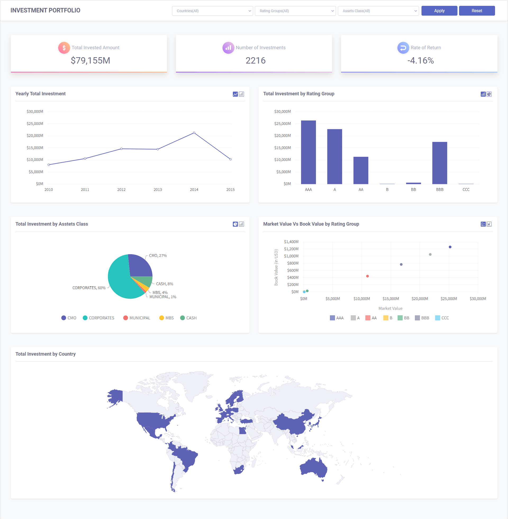Toggle CMO visibility in assets class pie chart
Image resolution: width=508 pixels, height=519 pixels.
(72, 318)
